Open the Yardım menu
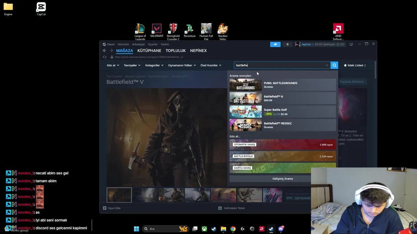 coord(165,44)
